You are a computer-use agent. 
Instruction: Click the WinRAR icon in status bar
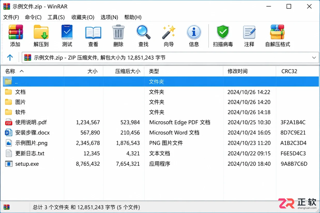click(7, 207)
